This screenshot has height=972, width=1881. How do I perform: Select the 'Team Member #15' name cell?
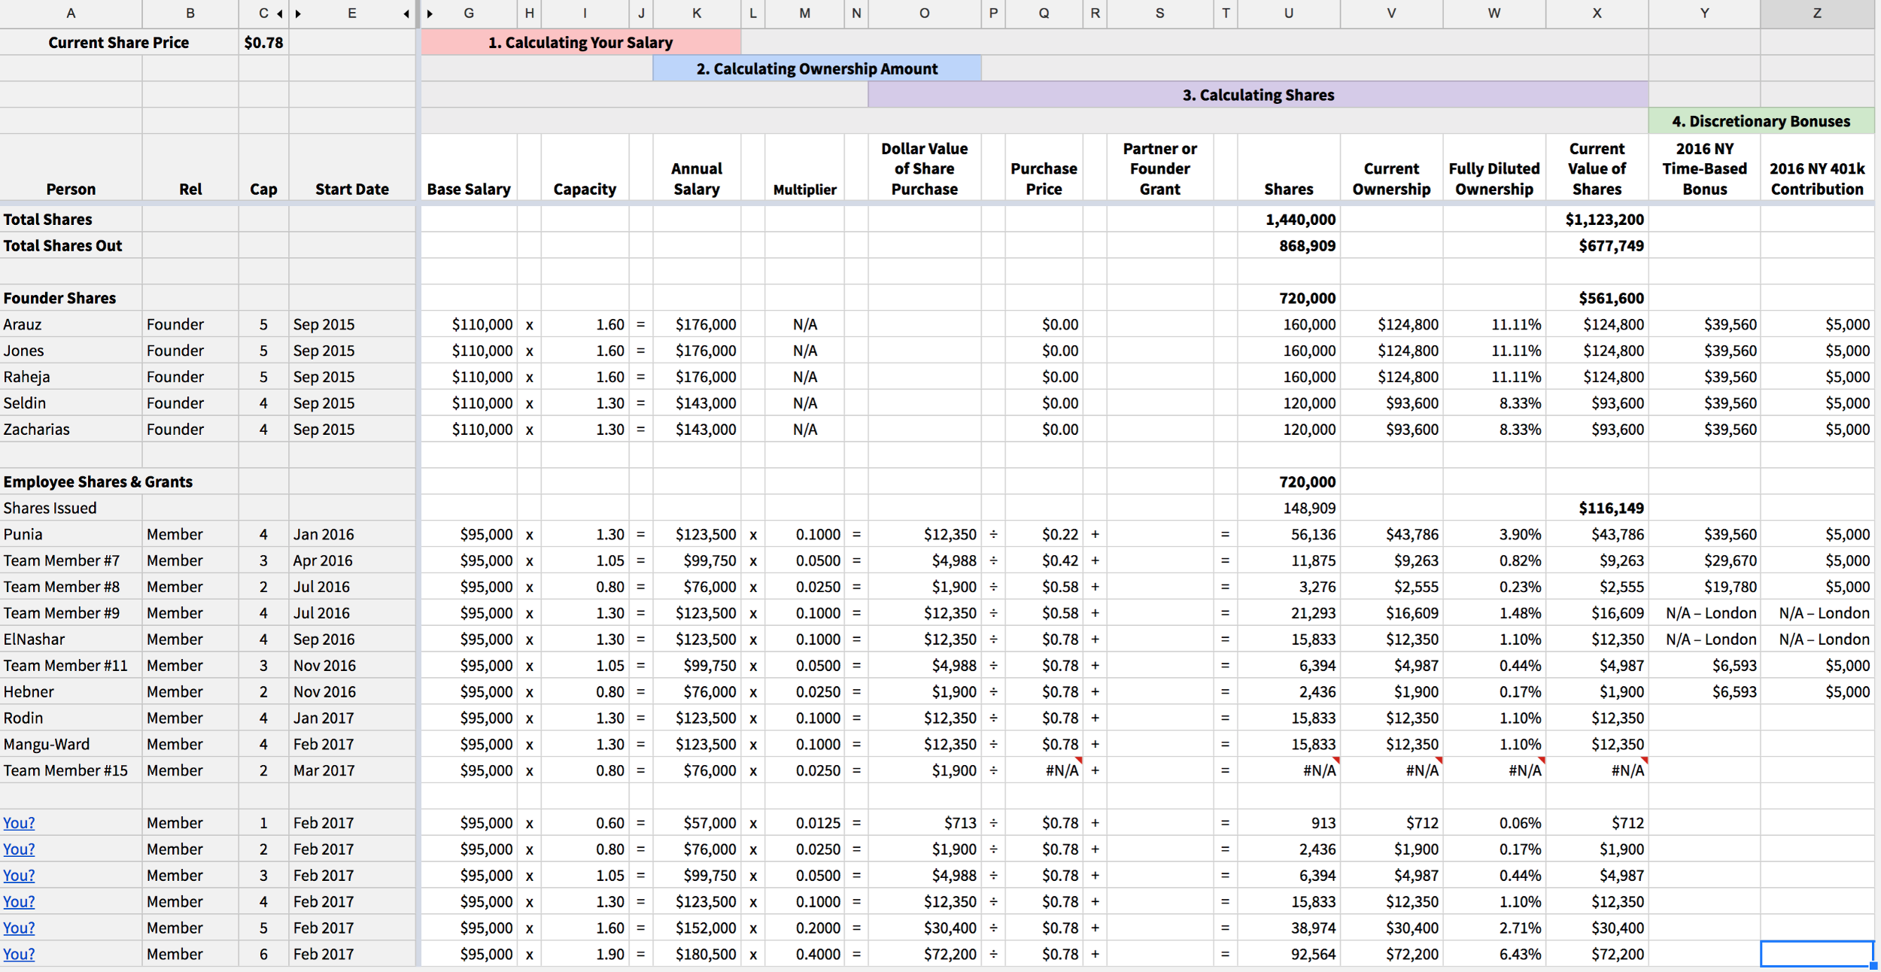[x=71, y=770]
